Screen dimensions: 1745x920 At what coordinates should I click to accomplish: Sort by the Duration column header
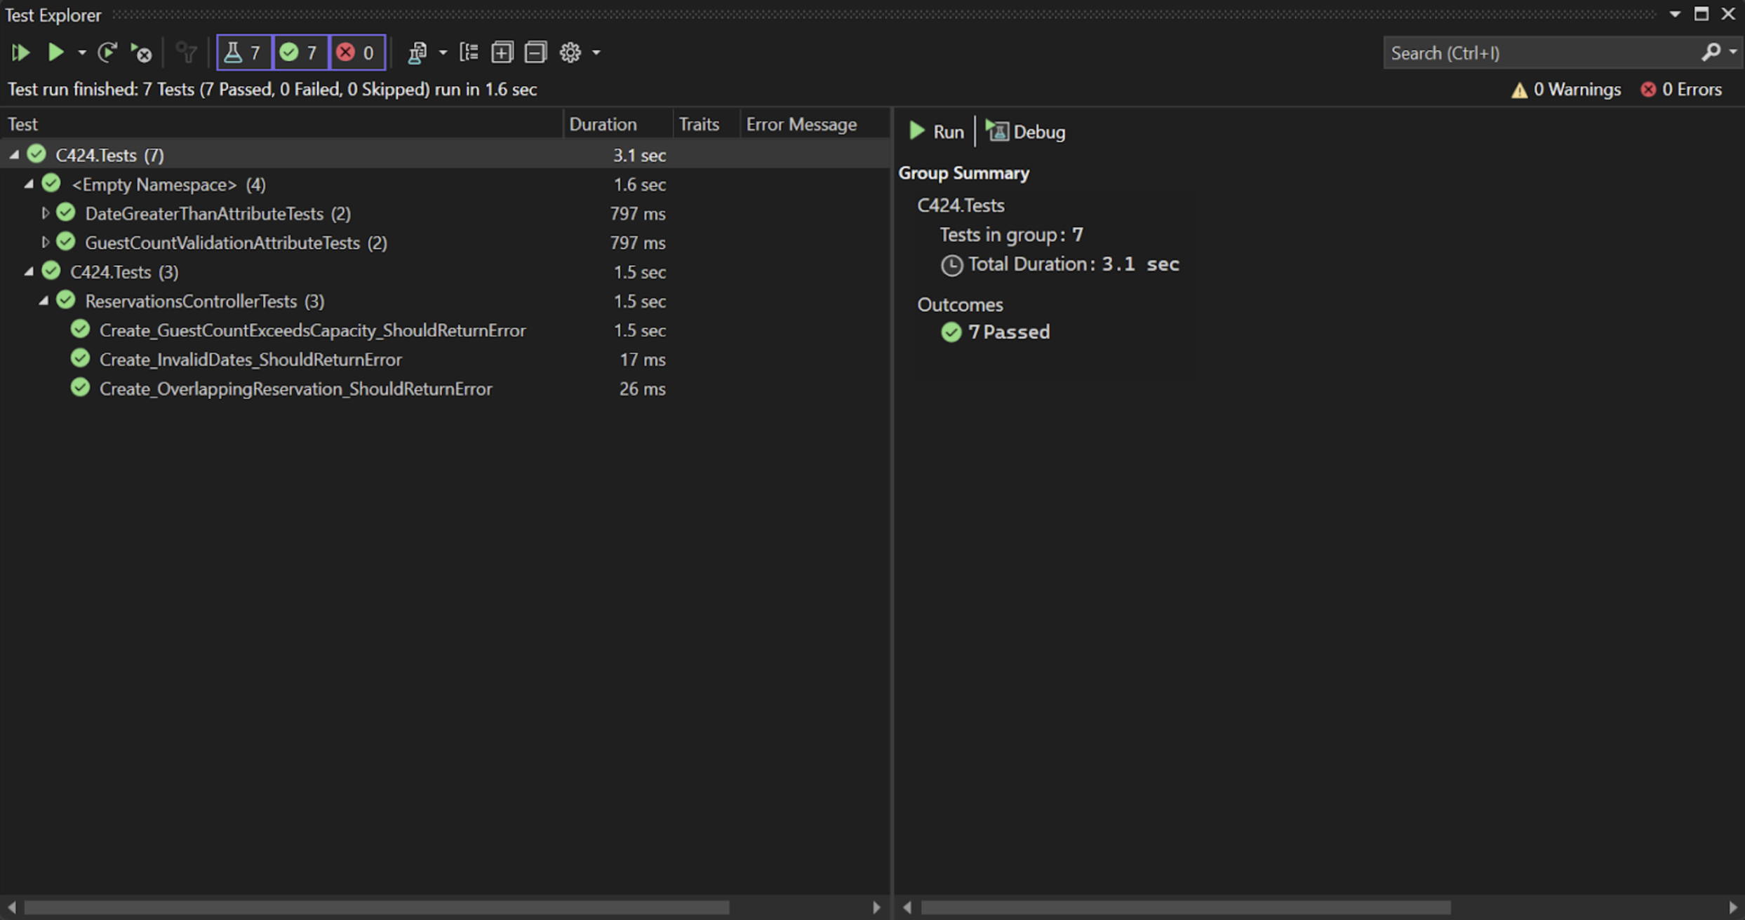[x=603, y=124]
